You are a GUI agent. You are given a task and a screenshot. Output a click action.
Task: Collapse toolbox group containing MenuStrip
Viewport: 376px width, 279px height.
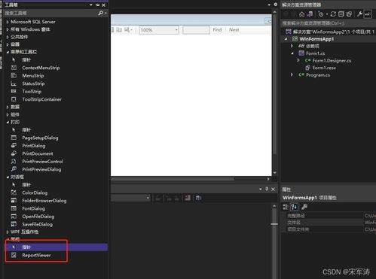point(8,52)
